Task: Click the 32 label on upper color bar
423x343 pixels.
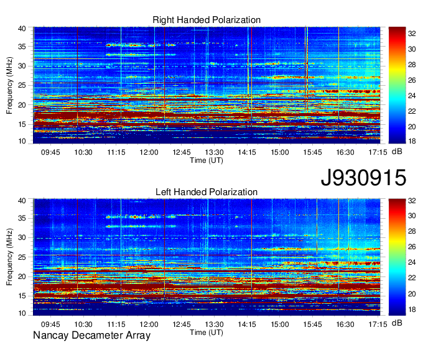Action: 412,34
